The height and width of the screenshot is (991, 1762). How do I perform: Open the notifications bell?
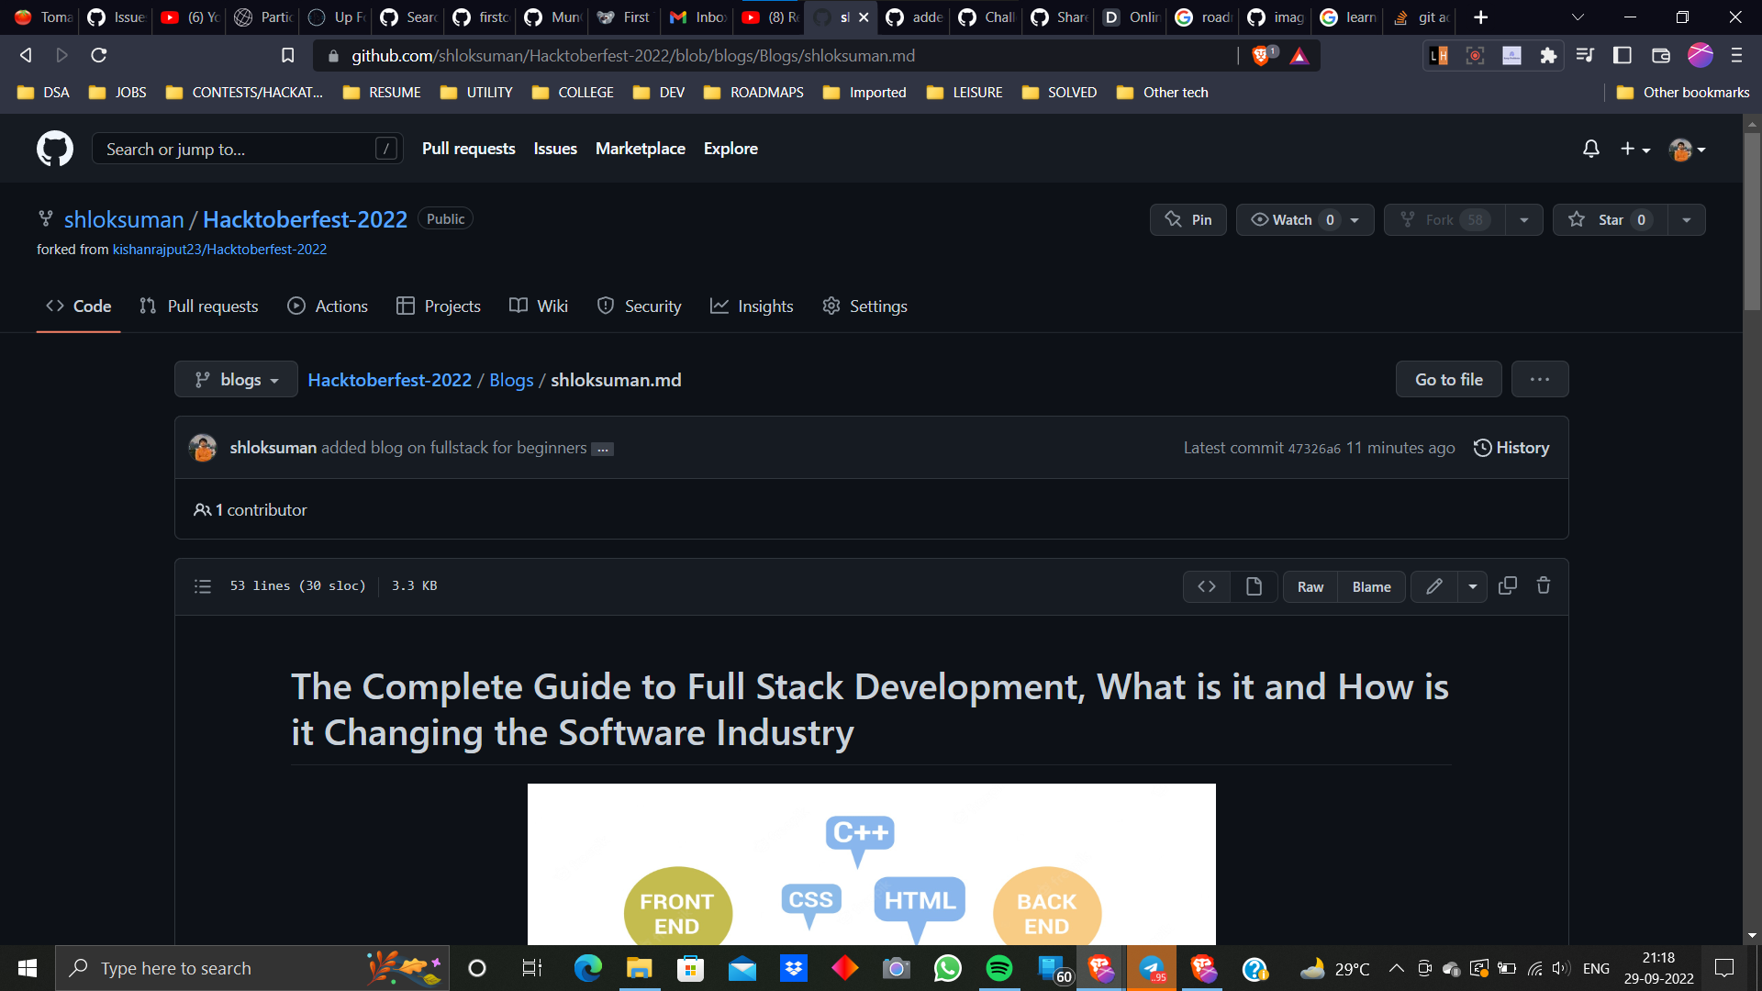(1590, 149)
